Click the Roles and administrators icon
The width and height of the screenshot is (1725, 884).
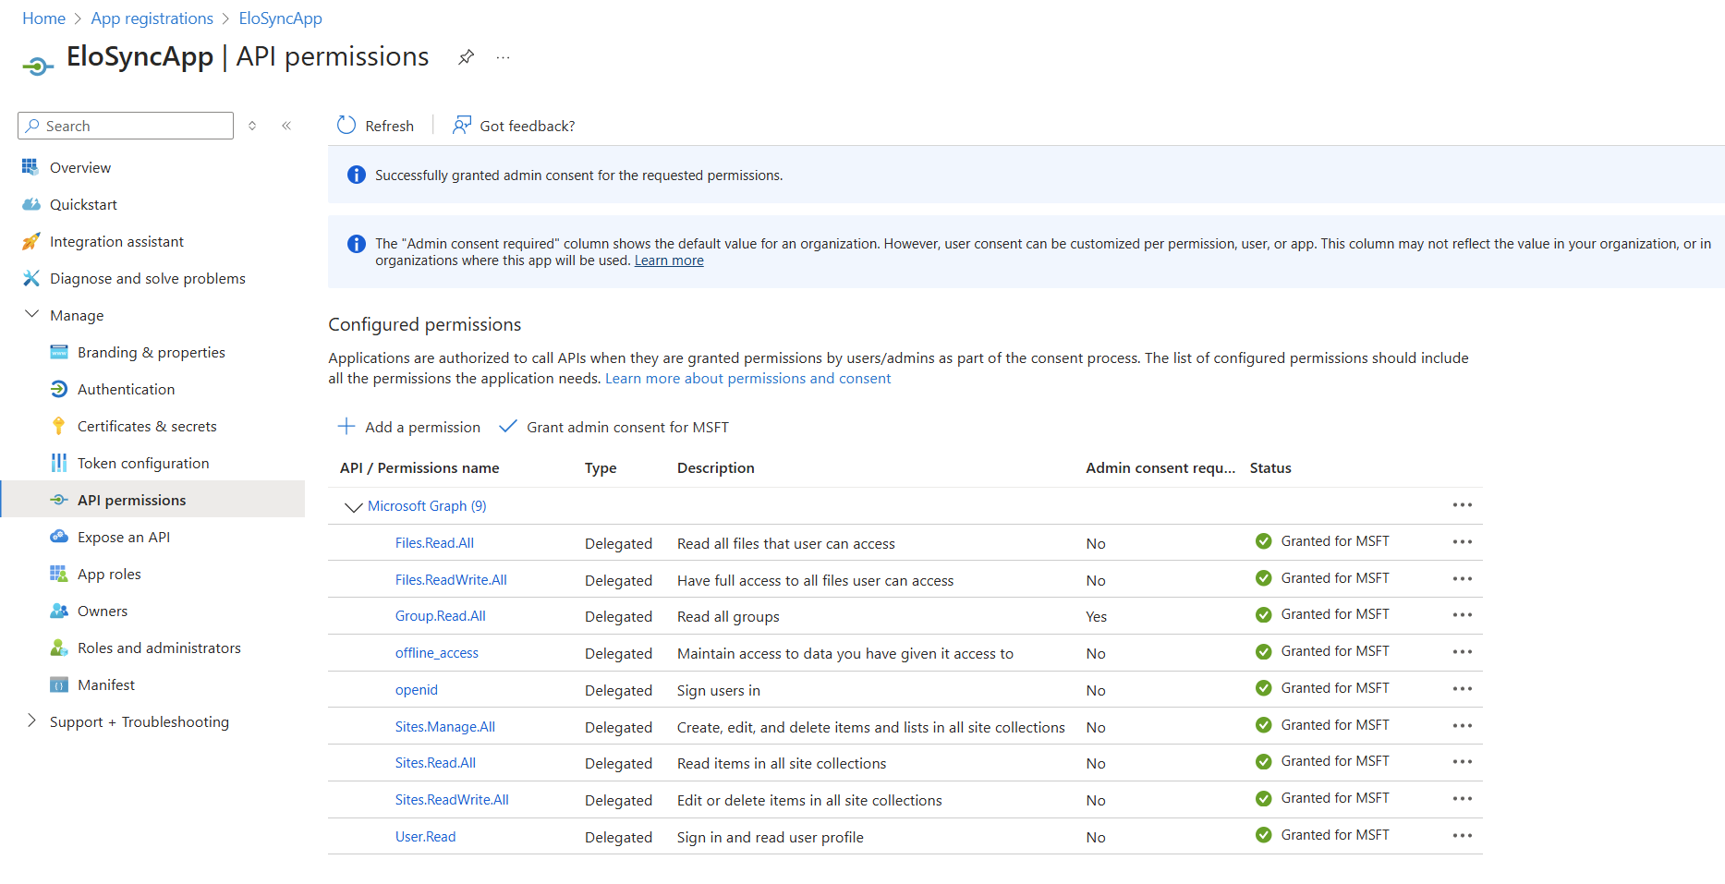click(58, 648)
